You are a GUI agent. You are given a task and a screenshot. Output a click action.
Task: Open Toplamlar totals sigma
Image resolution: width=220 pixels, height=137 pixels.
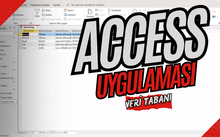(x=114, y=10)
